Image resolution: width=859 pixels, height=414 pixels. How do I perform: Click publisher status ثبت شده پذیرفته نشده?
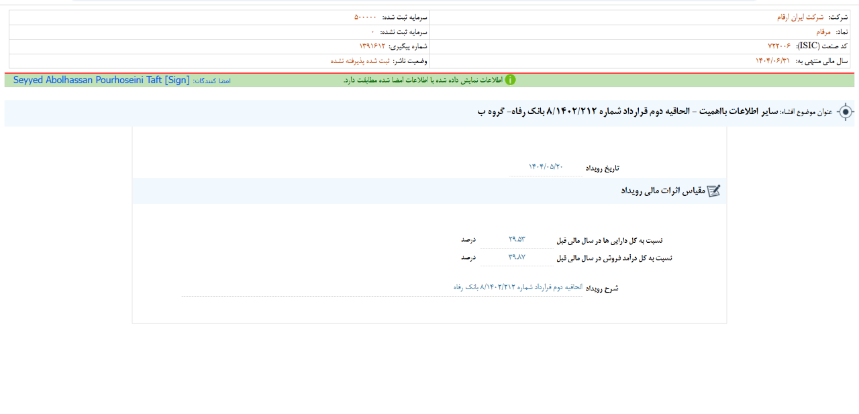355,61
